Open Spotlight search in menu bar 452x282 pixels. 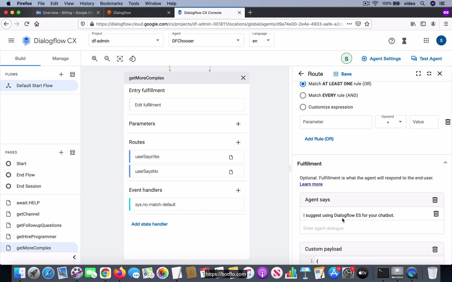pyautogui.click(x=422, y=3)
